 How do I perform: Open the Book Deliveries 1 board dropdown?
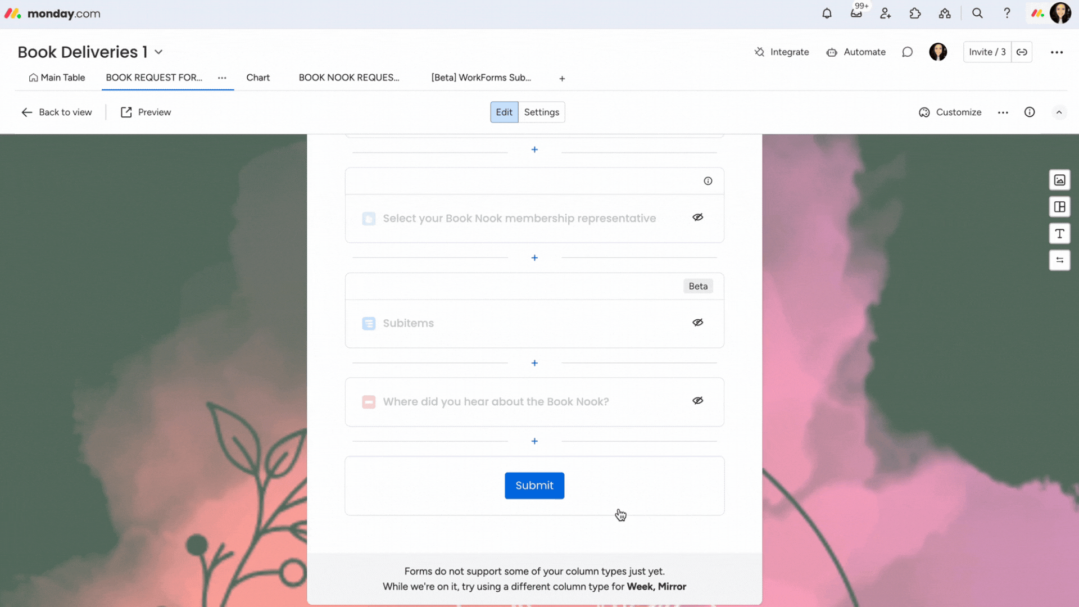coord(159,51)
